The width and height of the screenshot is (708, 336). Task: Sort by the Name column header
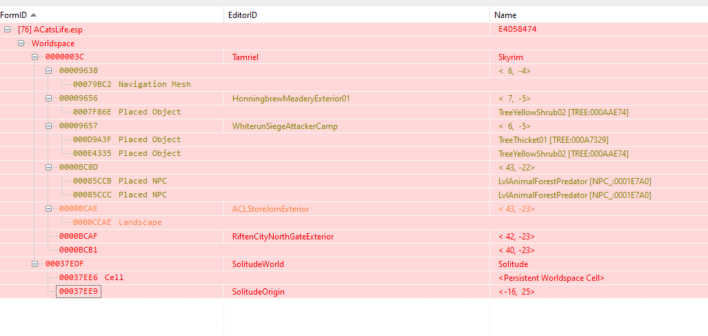point(599,15)
